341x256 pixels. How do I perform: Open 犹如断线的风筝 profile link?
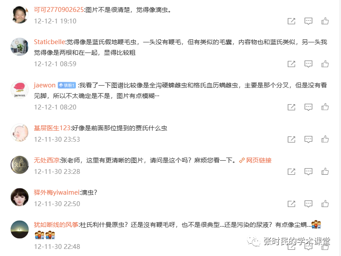(x=56, y=225)
